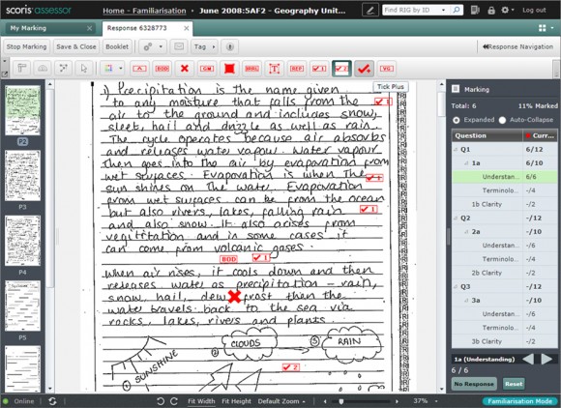Select the Tick 1 annotation stamp

(x=319, y=69)
